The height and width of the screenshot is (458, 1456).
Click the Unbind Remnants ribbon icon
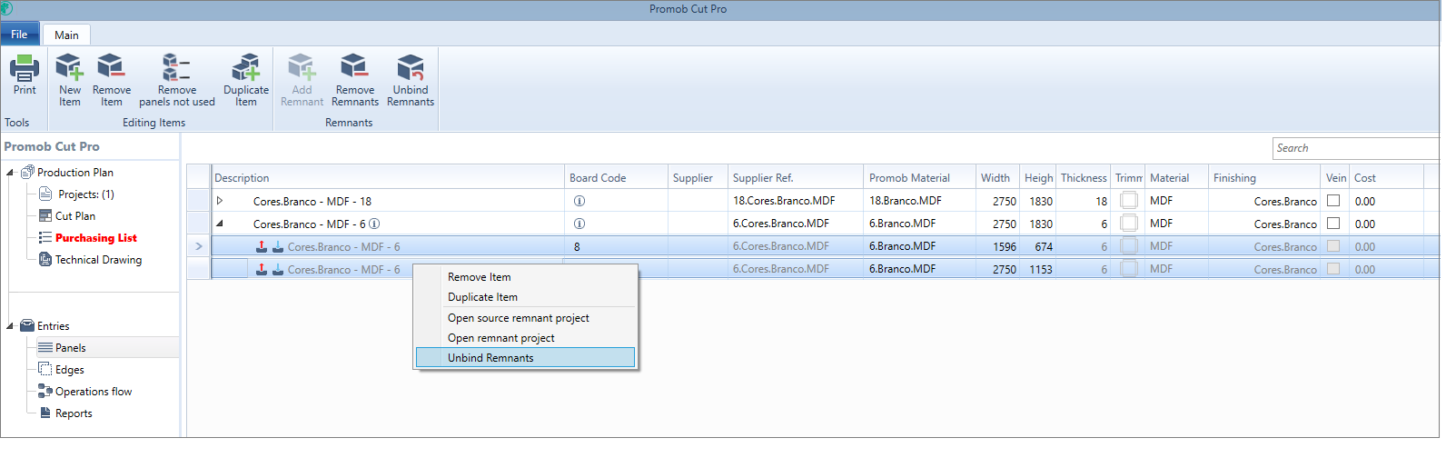coord(411,69)
